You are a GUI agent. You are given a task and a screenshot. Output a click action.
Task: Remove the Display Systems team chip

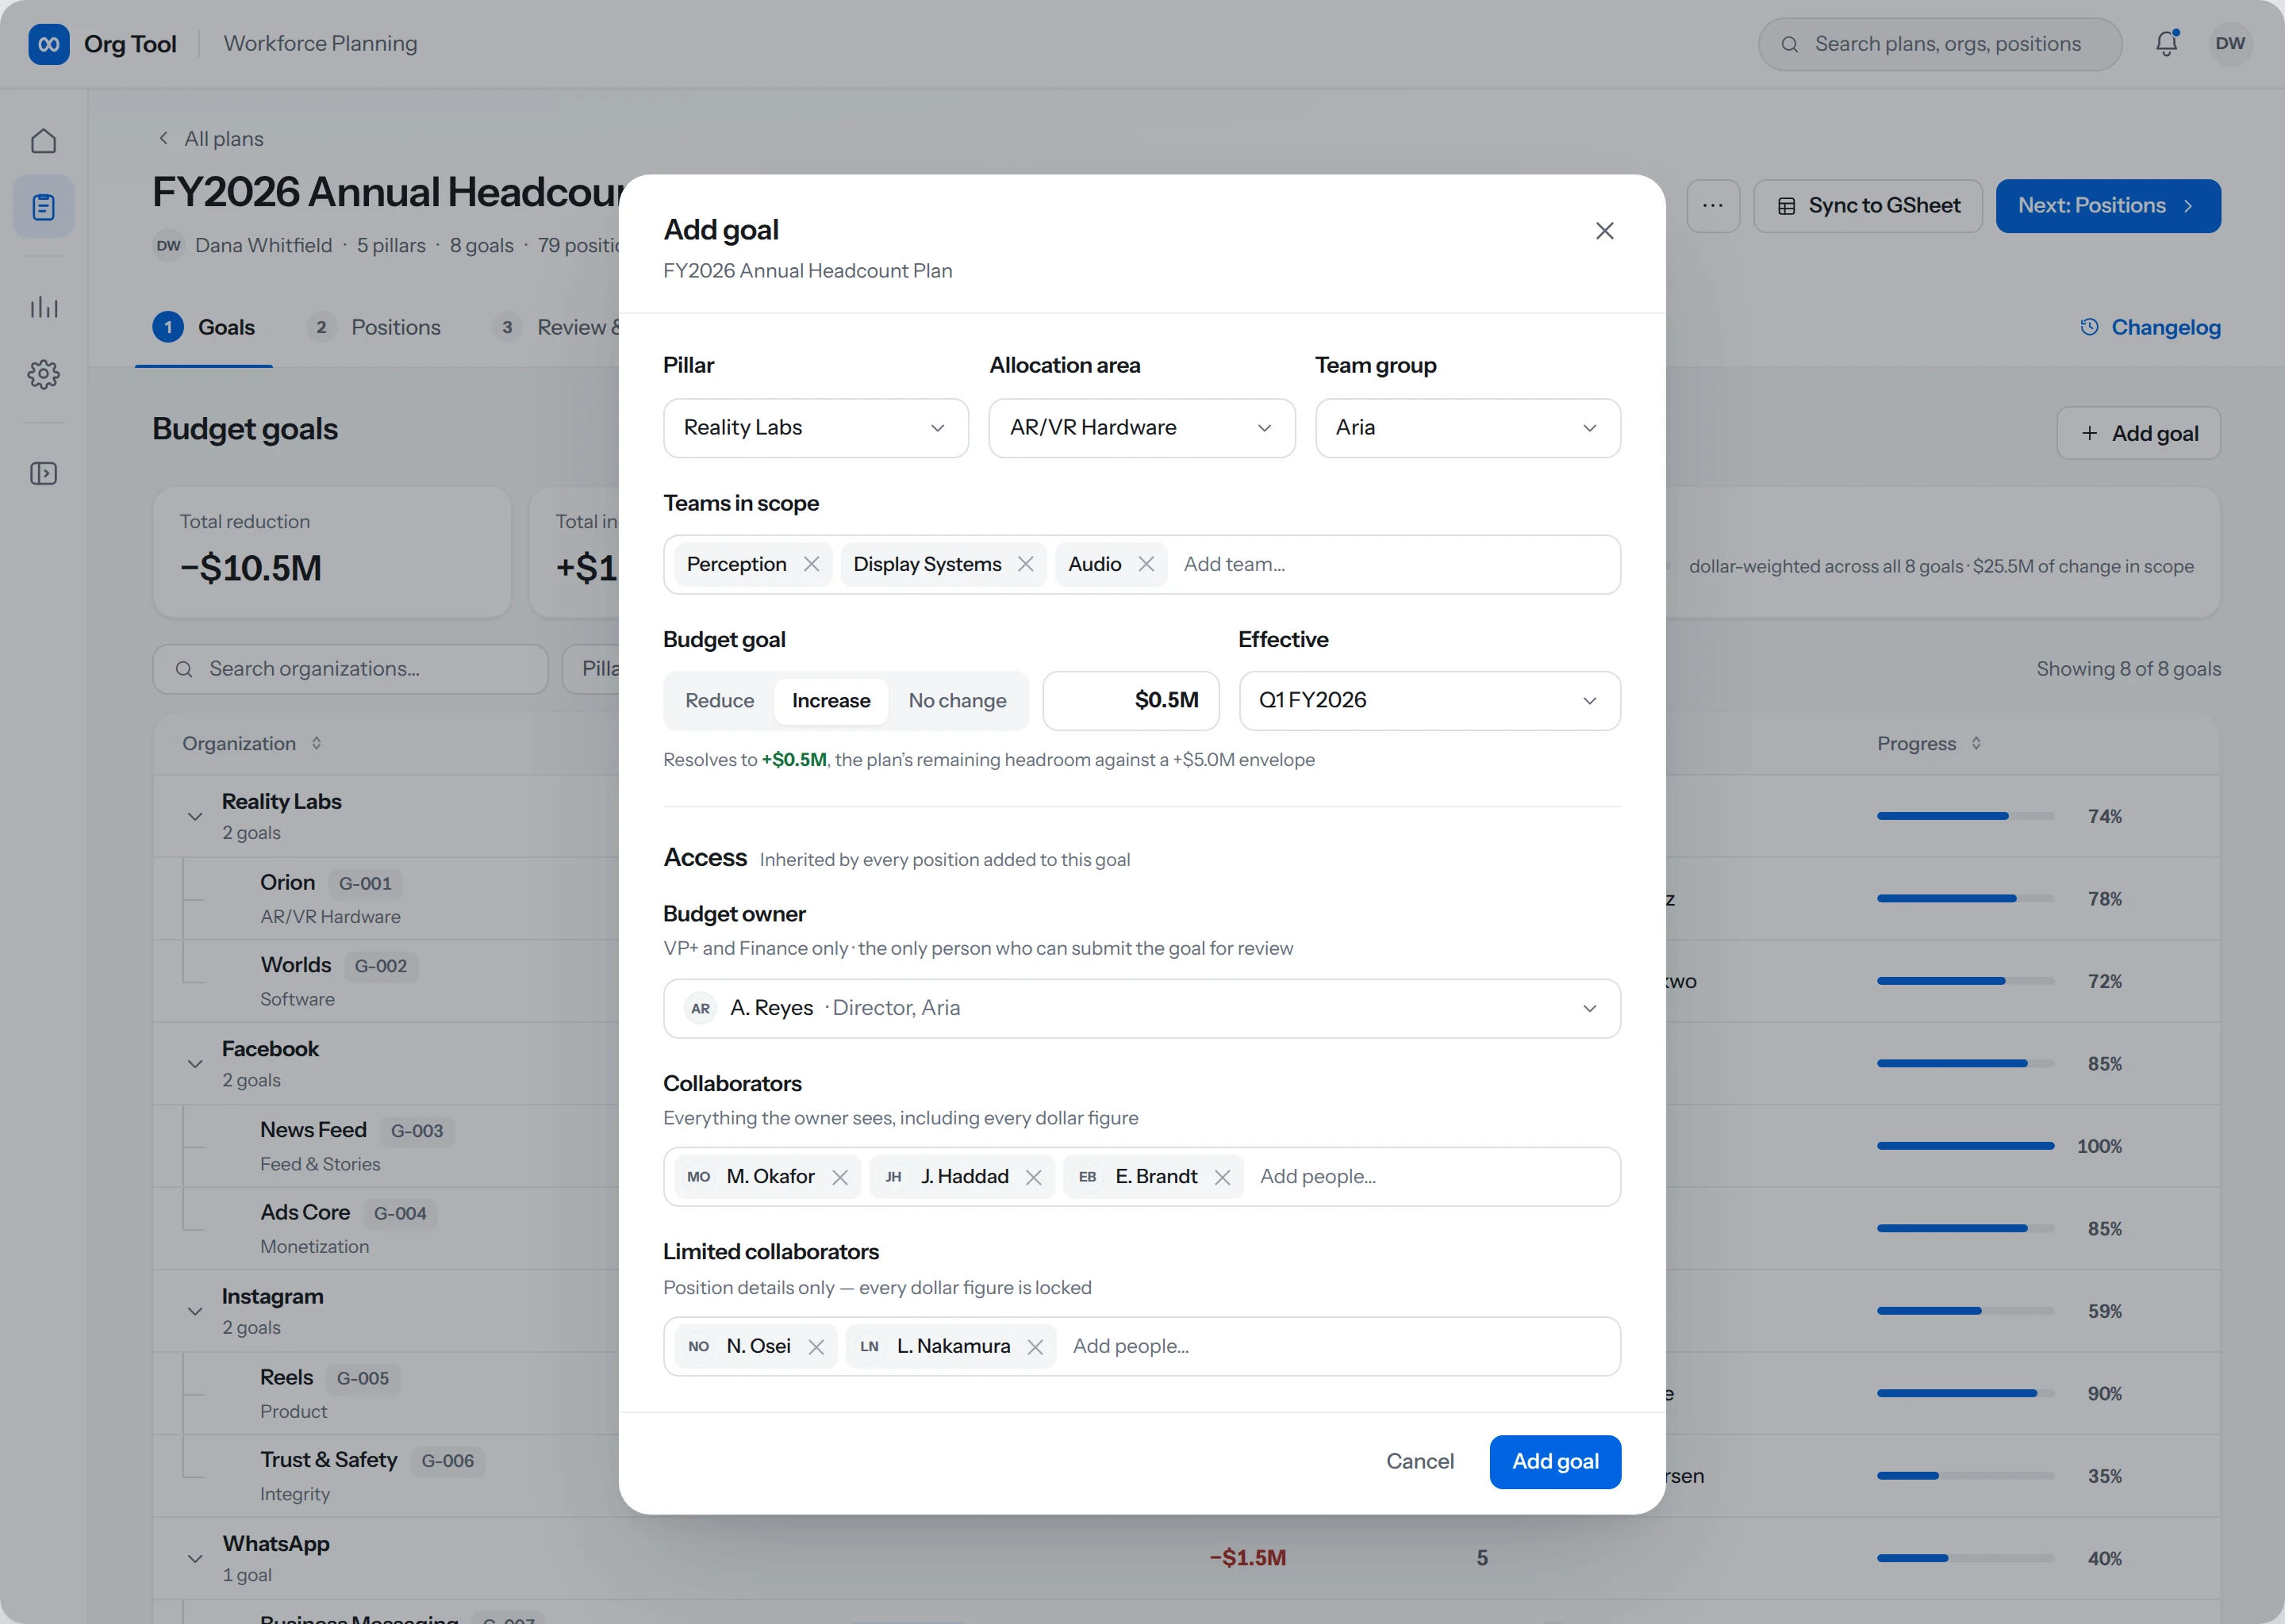[1025, 565]
